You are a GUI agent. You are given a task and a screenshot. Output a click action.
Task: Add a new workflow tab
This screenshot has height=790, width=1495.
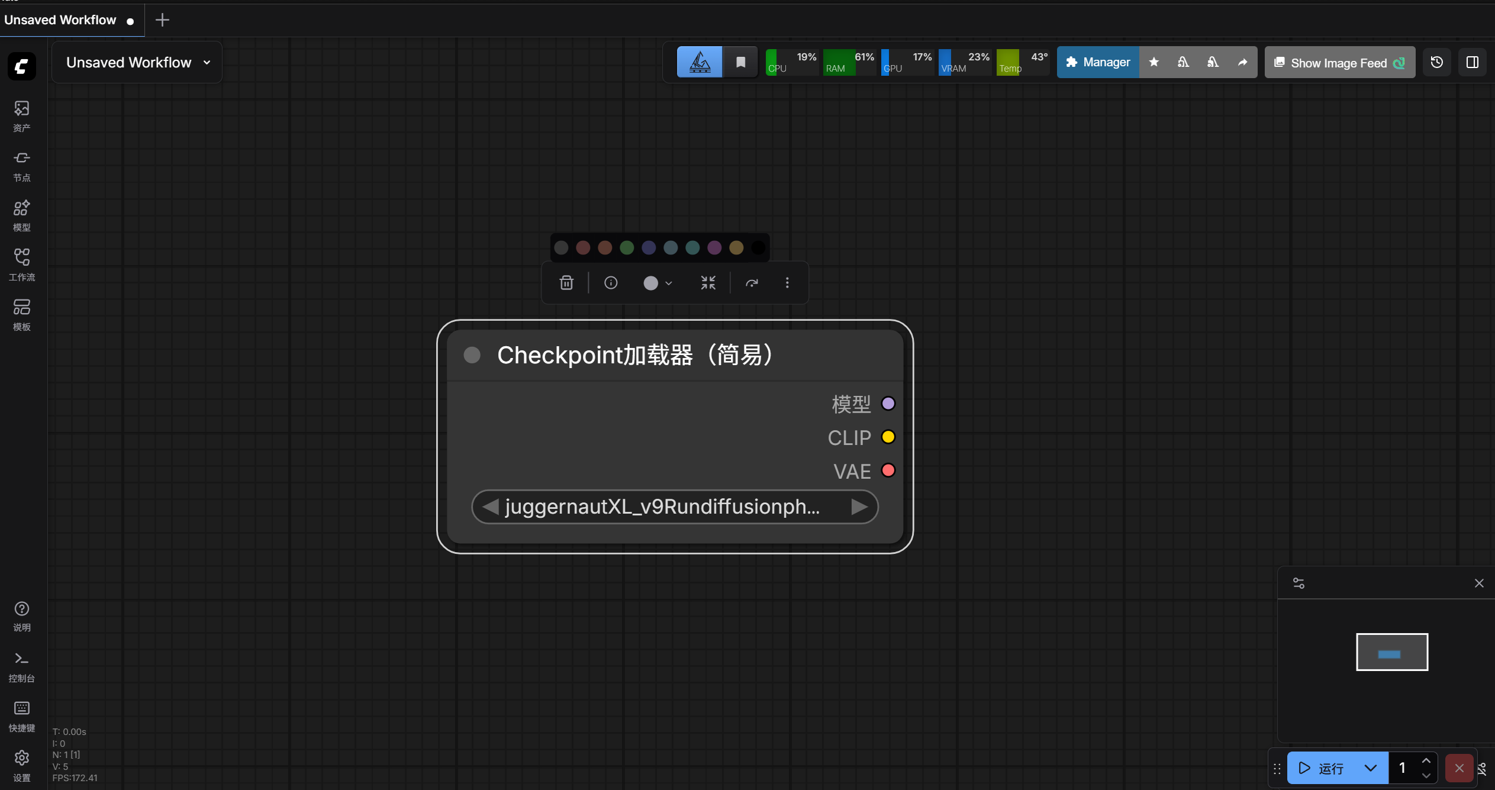[162, 20]
